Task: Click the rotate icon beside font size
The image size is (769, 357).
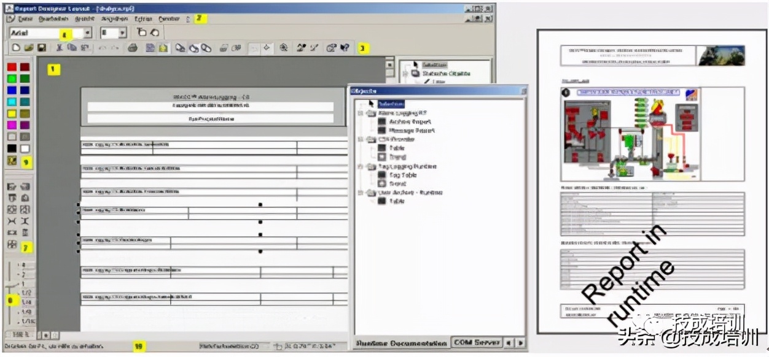Action: point(154,33)
